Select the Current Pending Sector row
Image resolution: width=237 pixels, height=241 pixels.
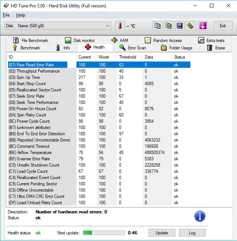tap(99, 184)
